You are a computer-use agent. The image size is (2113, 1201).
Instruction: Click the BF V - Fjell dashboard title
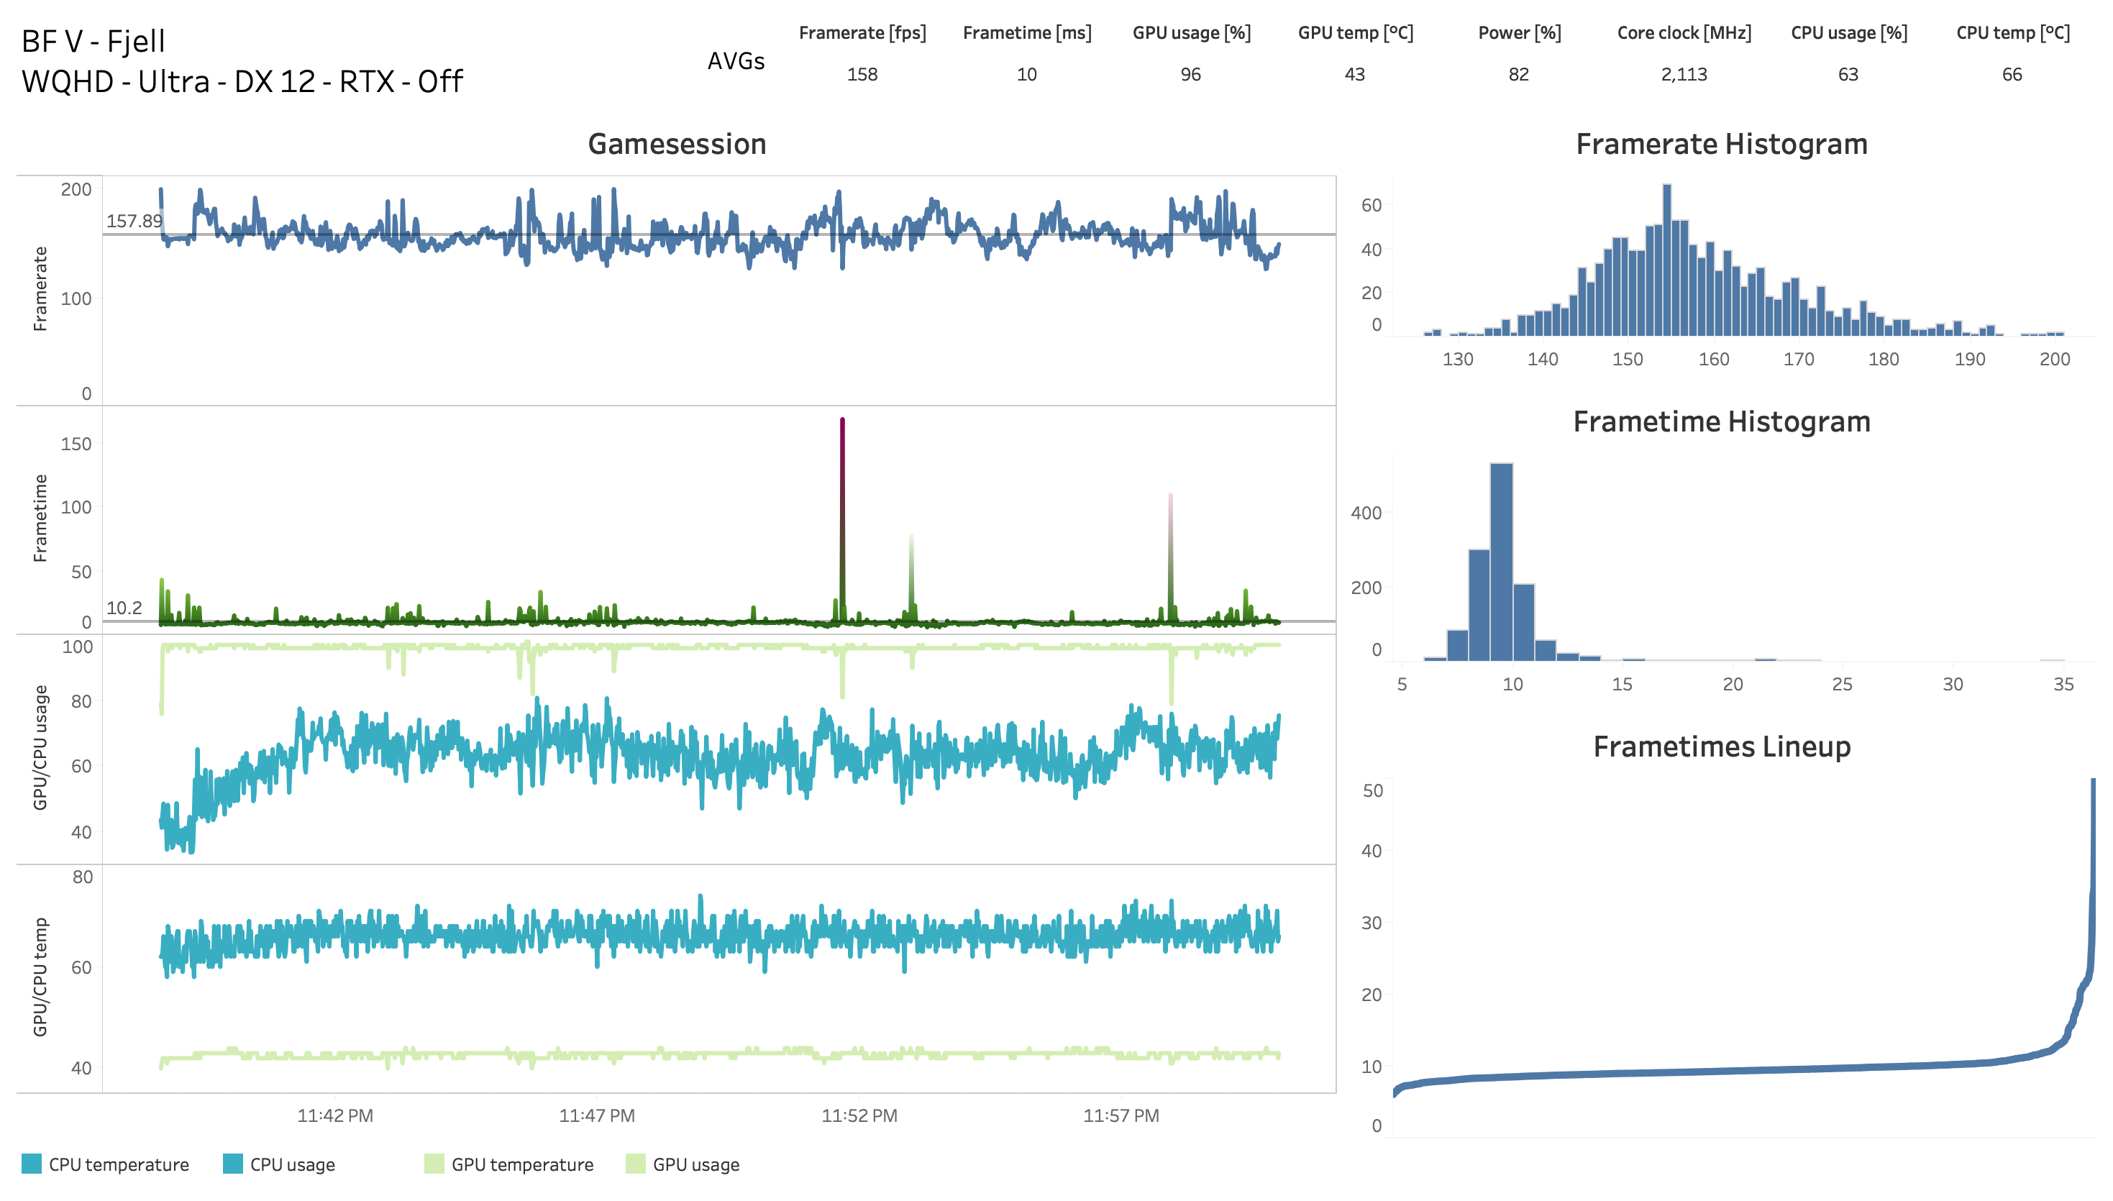coord(93,41)
